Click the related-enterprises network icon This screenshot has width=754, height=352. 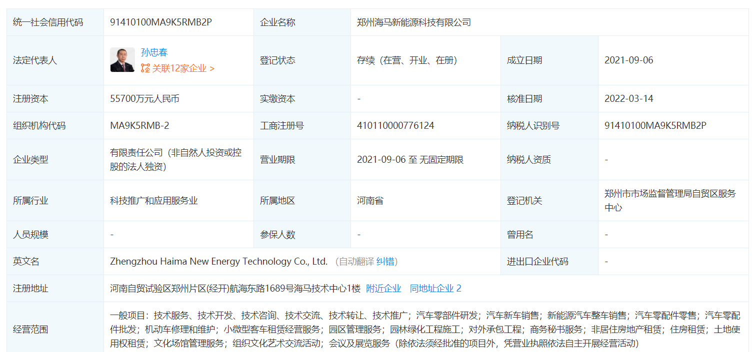tap(145, 68)
